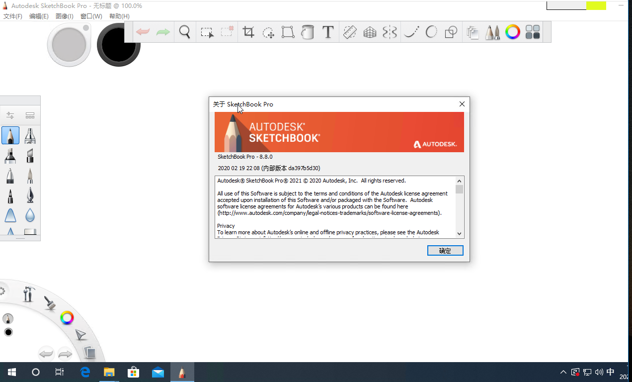Click the scroll up arrow in license text
This screenshot has width=632, height=382.
(460, 181)
